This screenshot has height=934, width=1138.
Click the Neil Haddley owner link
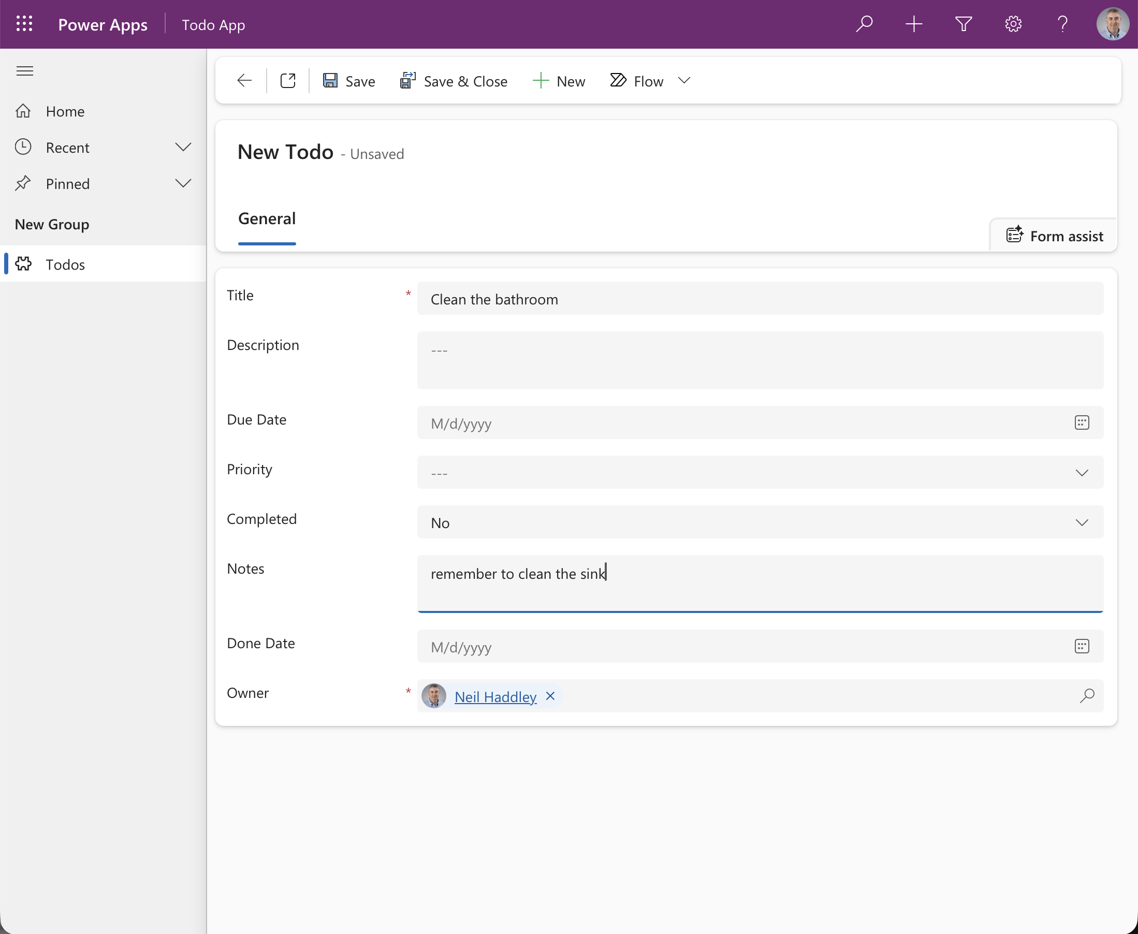(x=495, y=697)
